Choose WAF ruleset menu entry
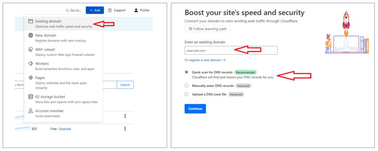The image size is (378, 151). [63, 52]
